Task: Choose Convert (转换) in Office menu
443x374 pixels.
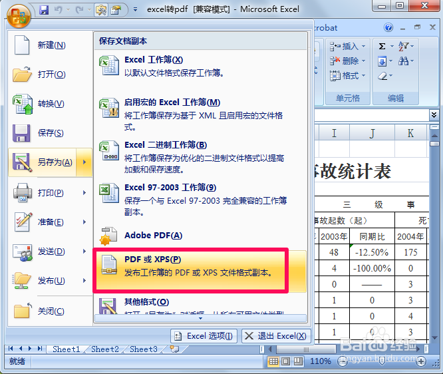Action: [x=50, y=104]
